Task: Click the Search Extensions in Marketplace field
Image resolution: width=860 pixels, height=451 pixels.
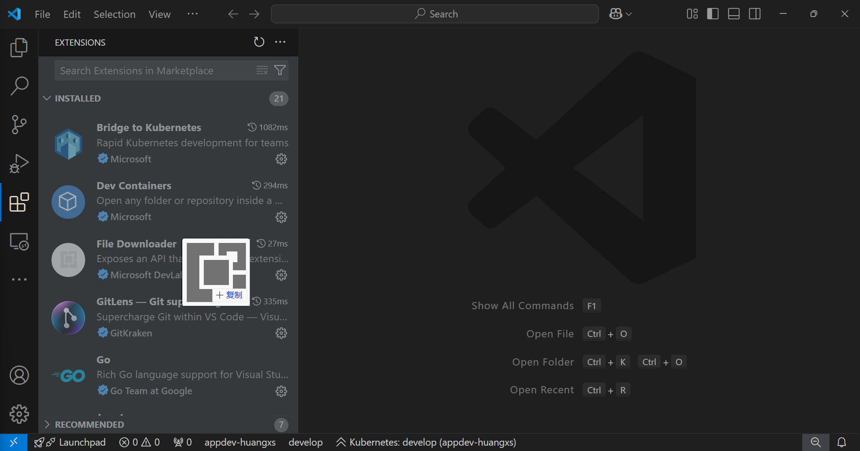Action: point(155,71)
